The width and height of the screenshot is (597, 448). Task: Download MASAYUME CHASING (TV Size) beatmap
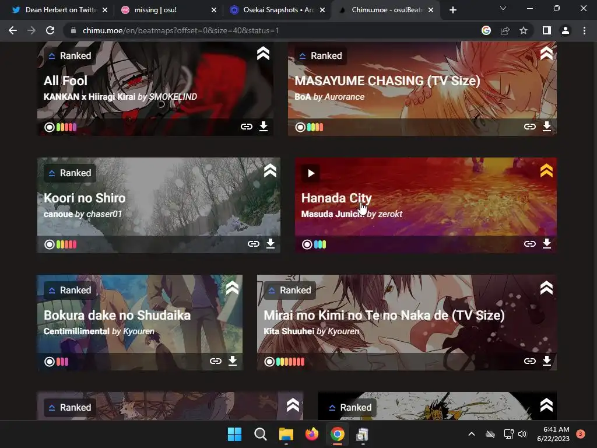click(x=547, y=126)
